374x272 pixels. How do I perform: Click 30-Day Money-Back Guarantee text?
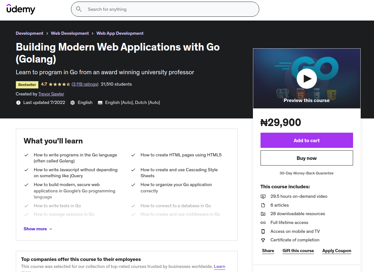tap(306, 173)
